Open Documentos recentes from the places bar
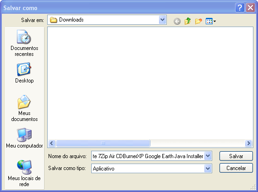Image resolution: width=258 pixels, height=192 pixels. coord(24,43)
